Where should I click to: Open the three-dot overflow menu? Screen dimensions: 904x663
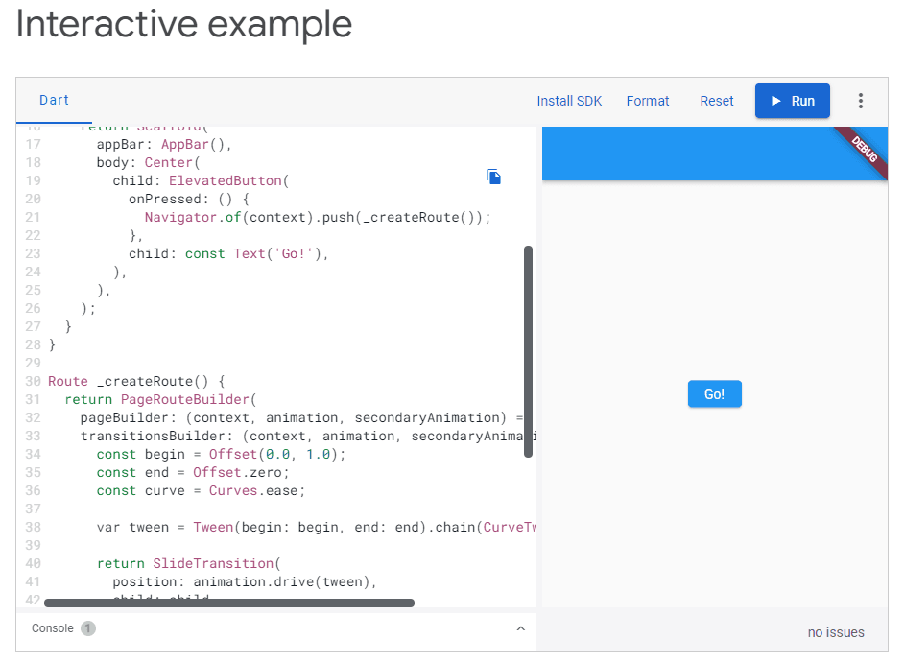tap(861, 101)
